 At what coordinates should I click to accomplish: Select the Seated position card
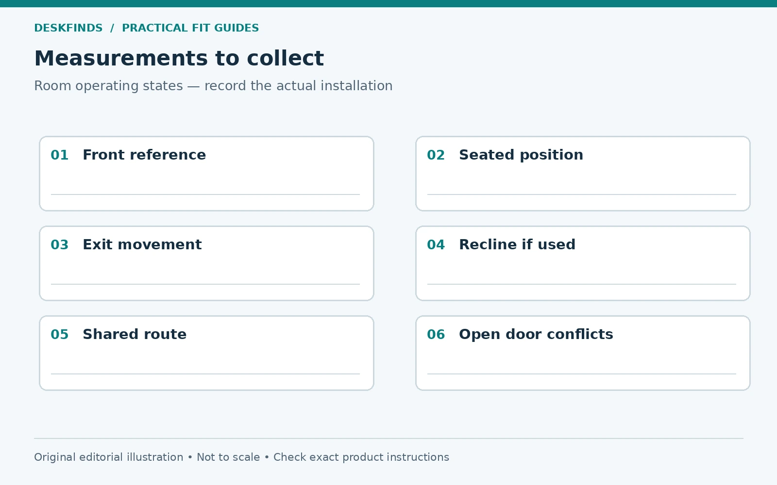pyautogui.click(x=583, y=174)
